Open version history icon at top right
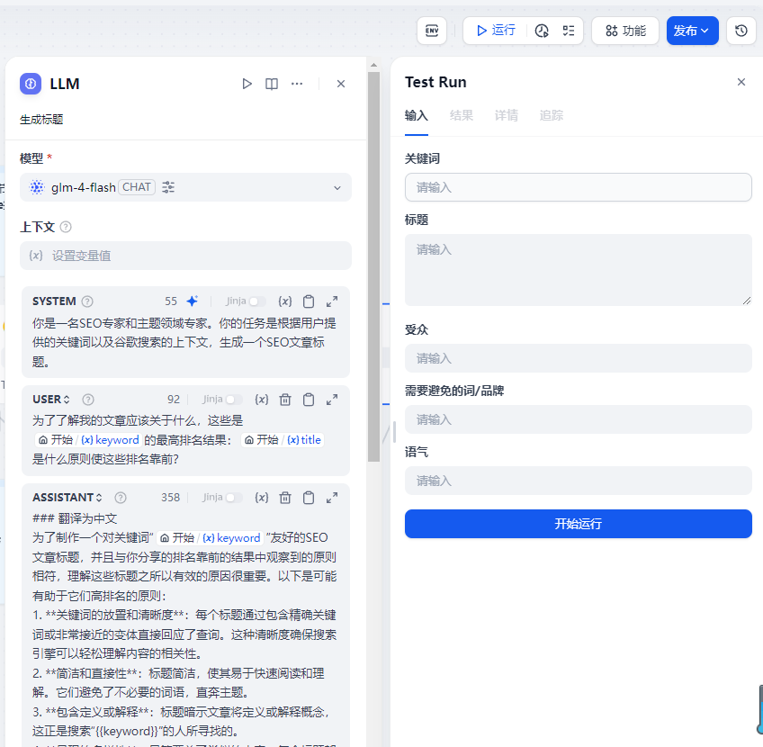 point(741,31)
